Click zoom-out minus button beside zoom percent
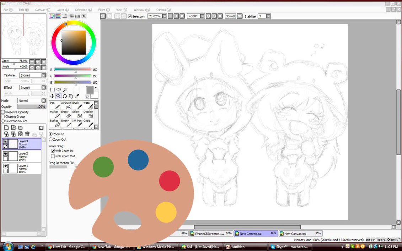402x251 pixels. pyautogui.click(x=171, y=16)
